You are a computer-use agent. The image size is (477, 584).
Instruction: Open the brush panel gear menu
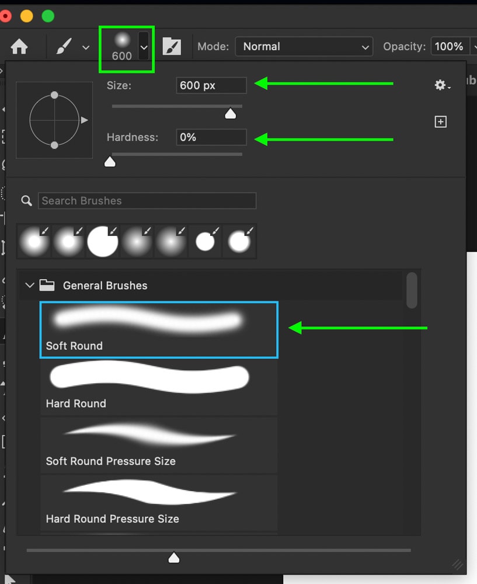point(442,85)
